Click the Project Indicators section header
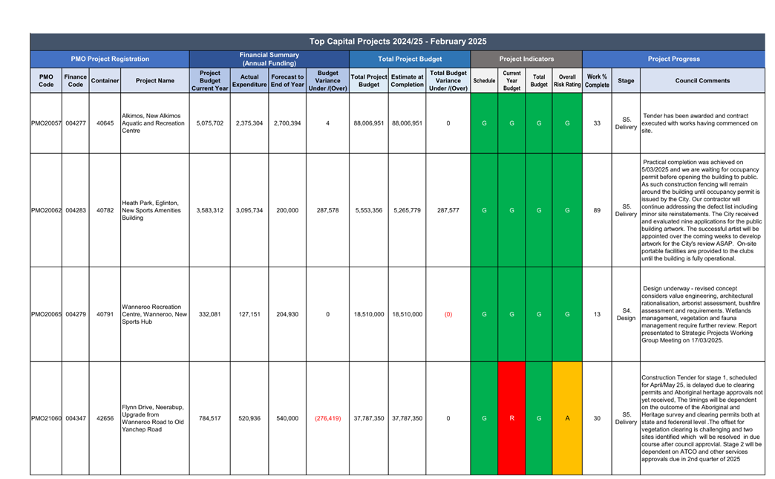775x479 pixels. pos(526,59)
